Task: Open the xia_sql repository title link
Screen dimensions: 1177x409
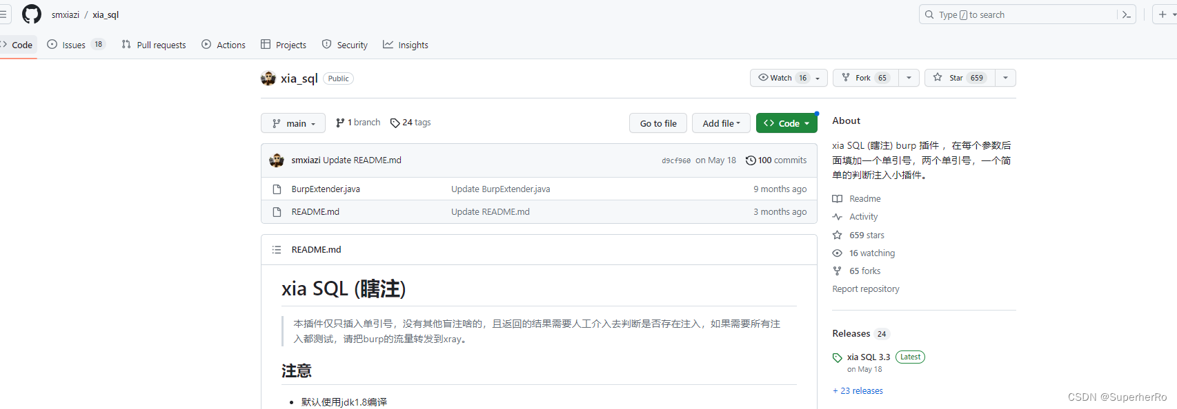Action: 299,78
